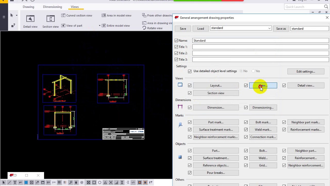Open Edit settings dialog
Screen dimensions: 330x186
tap(306, 71)
